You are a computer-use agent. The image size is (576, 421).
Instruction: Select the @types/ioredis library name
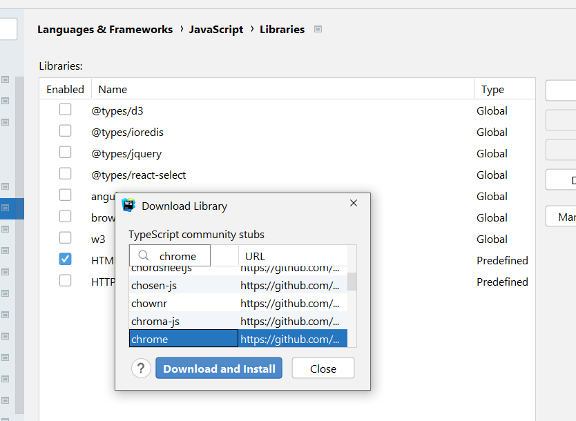127,132
